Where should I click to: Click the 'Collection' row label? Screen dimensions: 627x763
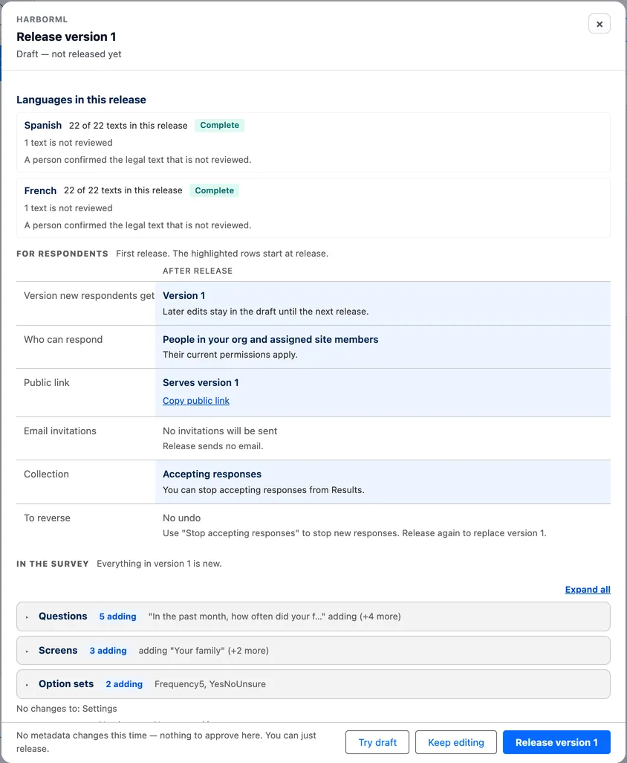coord(46,474)
